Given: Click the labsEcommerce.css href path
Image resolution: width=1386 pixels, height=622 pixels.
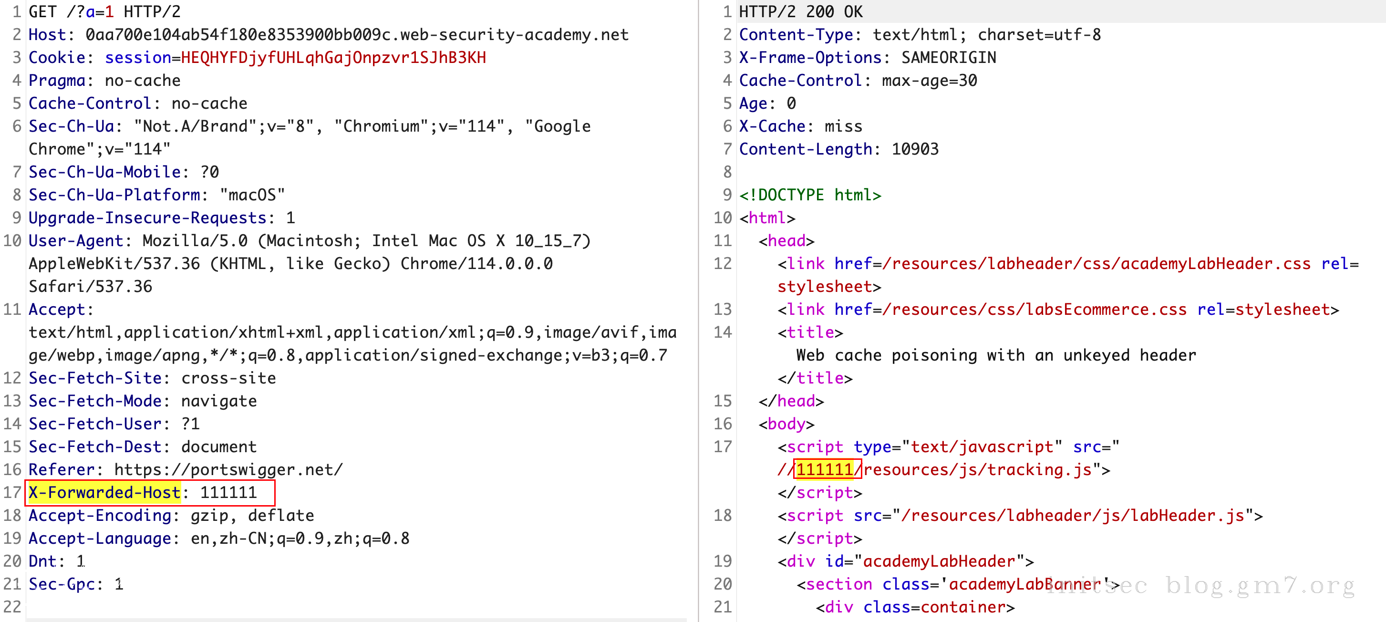Looking at the screenshot, I should pyautogui.click(x=1034, y=310).
